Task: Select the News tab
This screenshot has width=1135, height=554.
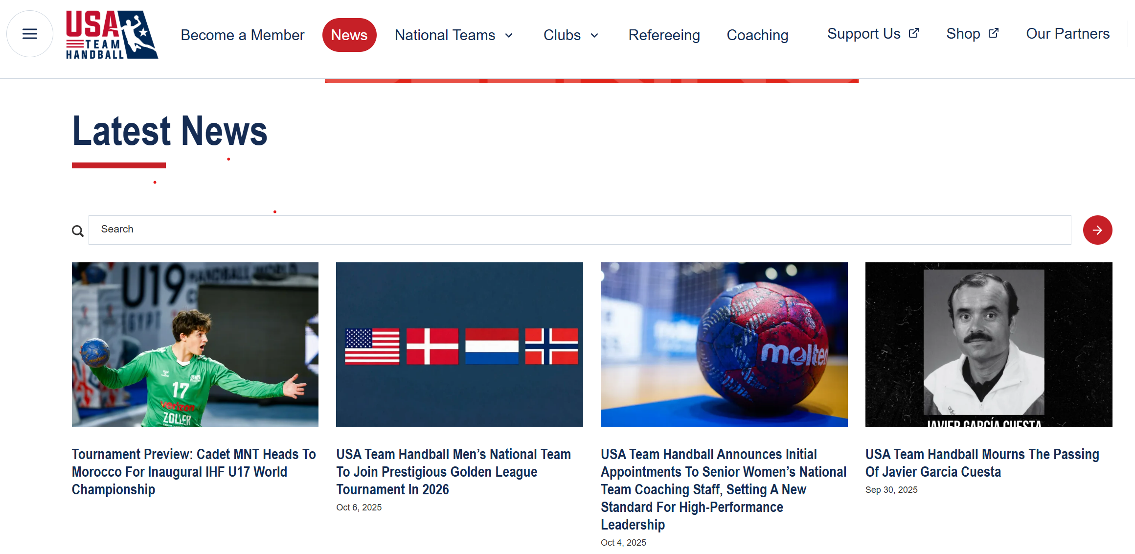Action: coord(349,35)
